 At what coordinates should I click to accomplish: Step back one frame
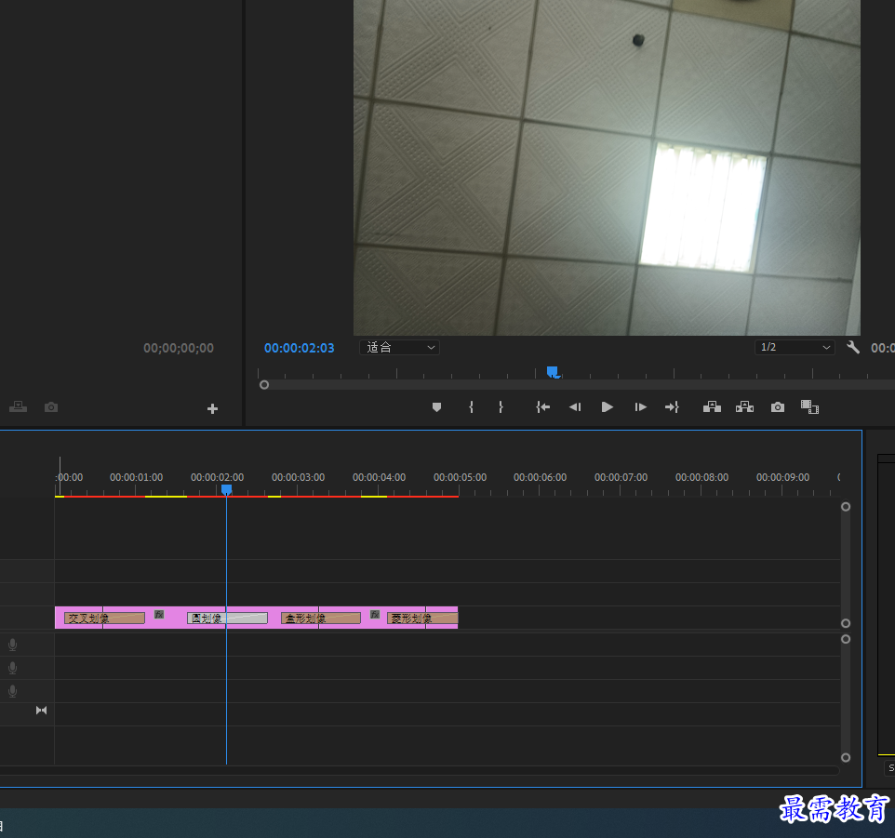pos(575,407)
